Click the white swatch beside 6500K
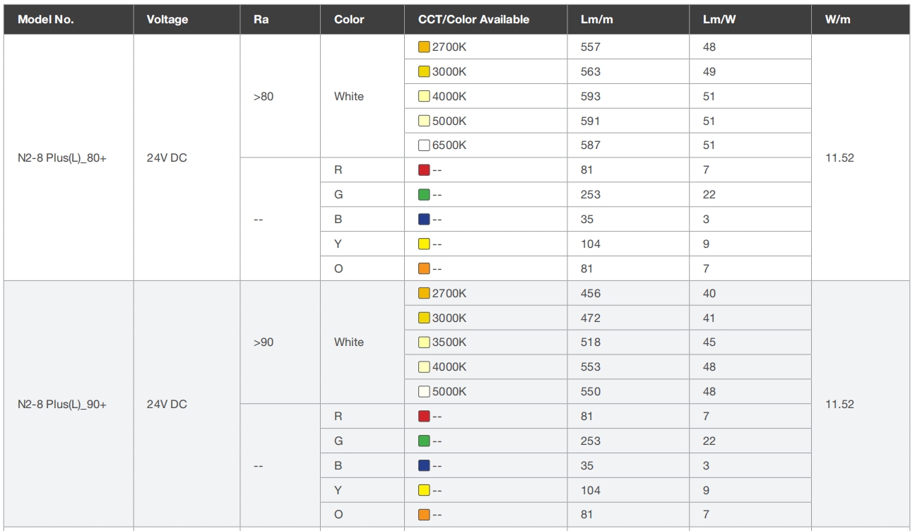Image resolution: width=915 pixels, height=531 pixels. click(424, 145)
